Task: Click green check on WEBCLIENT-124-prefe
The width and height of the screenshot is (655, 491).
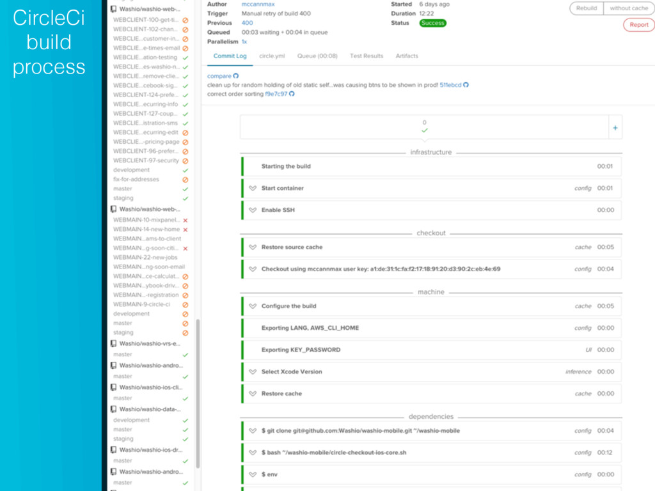Action: 185,95
